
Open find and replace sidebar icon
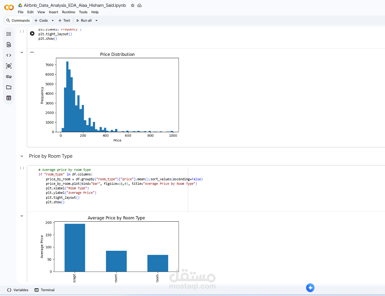pos(9,44)
